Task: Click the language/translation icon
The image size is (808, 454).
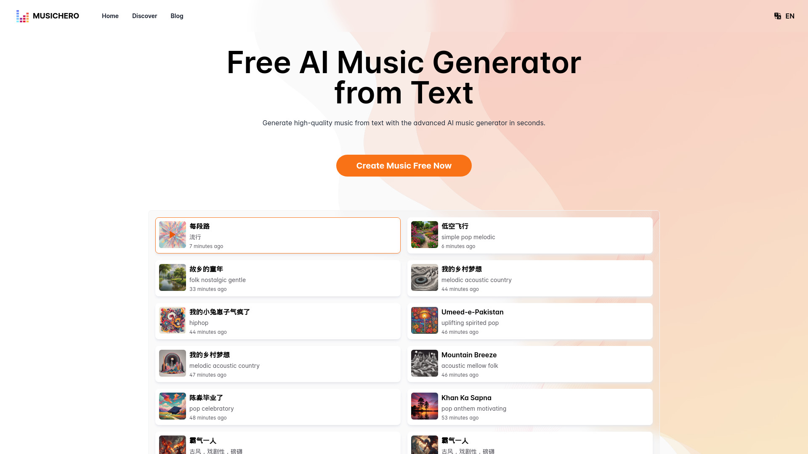Action: [777, 16]
